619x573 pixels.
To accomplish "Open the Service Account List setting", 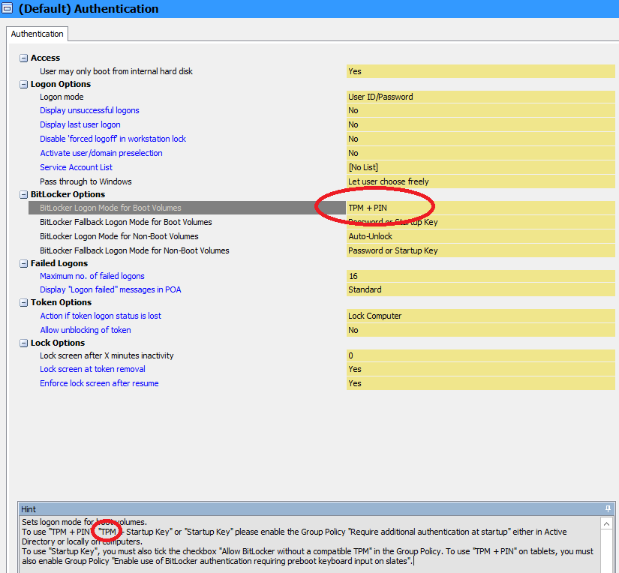I will 77,167.
